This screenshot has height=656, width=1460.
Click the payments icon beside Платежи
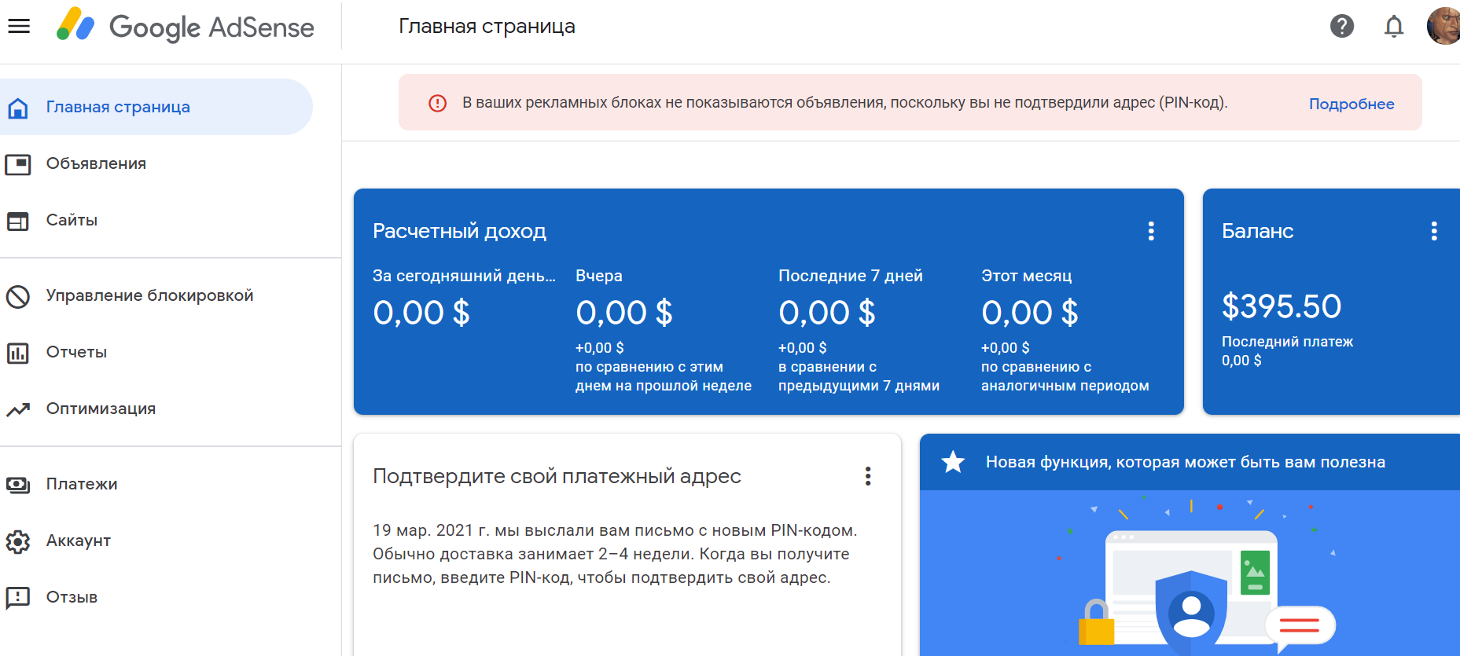(x=18, y=485)
